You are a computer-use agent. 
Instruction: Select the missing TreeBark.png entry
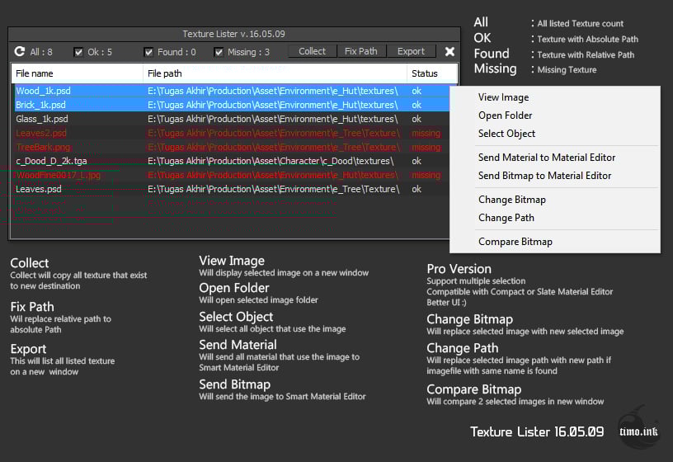click(231, 148)
